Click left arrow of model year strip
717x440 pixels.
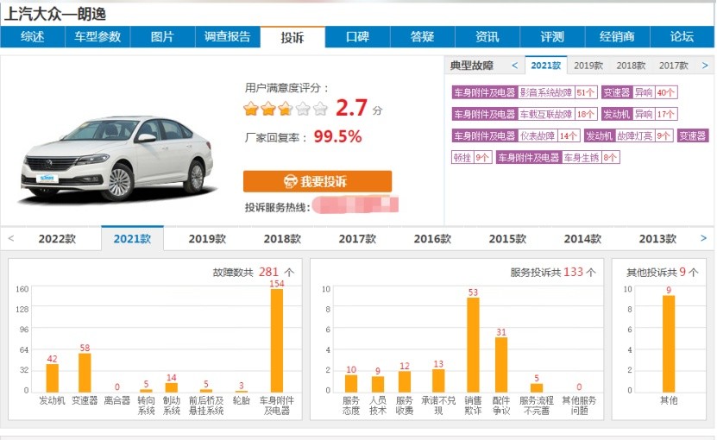click(11, 238)
